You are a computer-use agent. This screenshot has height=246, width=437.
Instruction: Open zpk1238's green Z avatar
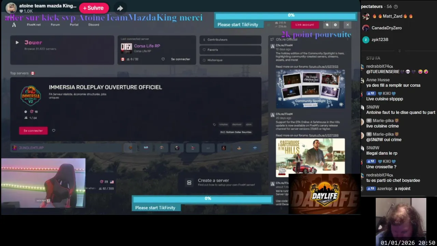[366, 40]
